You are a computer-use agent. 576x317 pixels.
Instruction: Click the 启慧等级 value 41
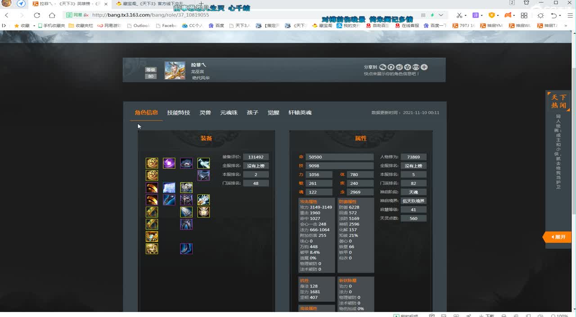coord(414,209)
